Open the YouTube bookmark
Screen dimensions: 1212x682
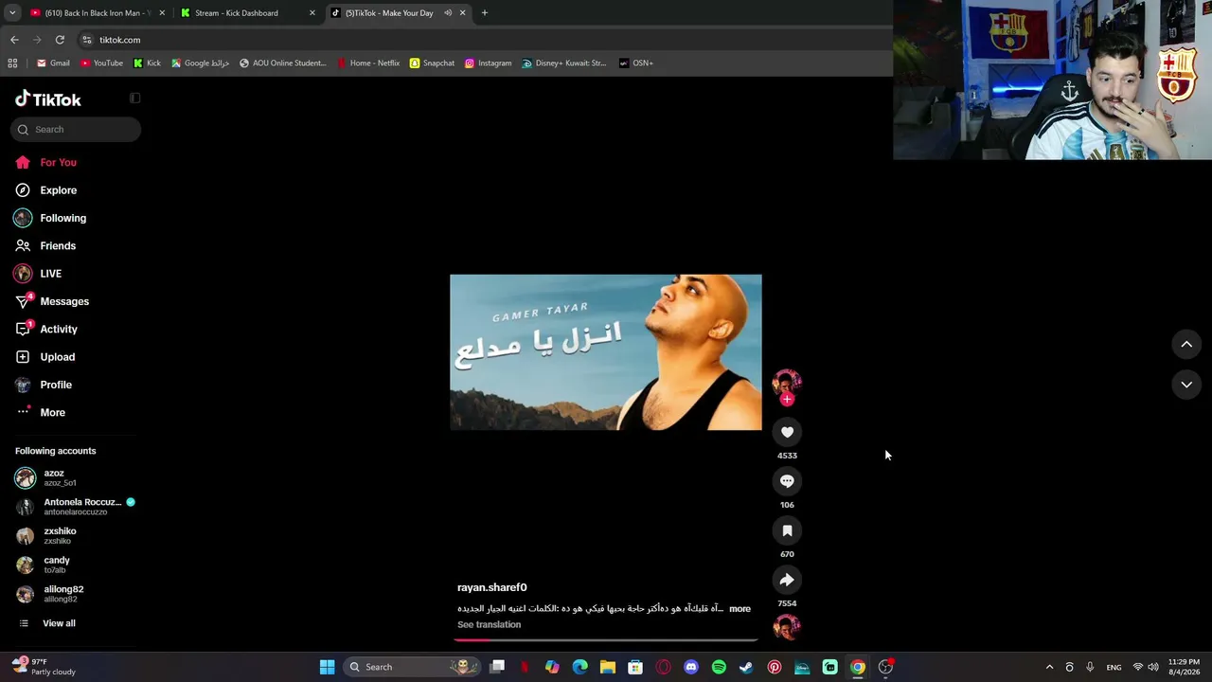coord(102,63)
